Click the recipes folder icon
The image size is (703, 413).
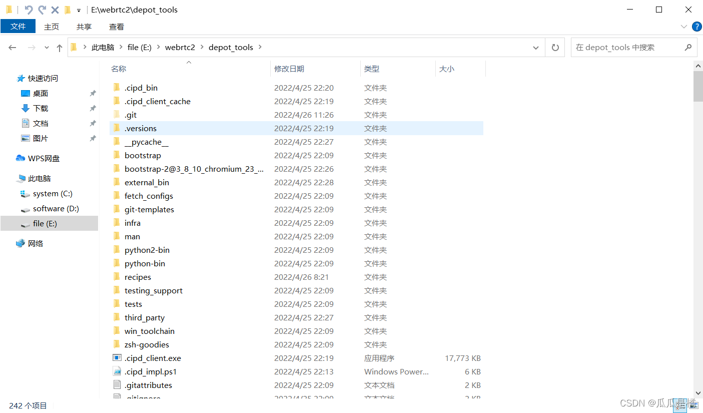[x=117, y=276]
